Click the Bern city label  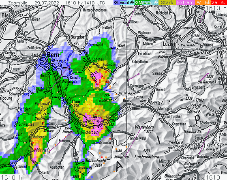pos(53,55)
